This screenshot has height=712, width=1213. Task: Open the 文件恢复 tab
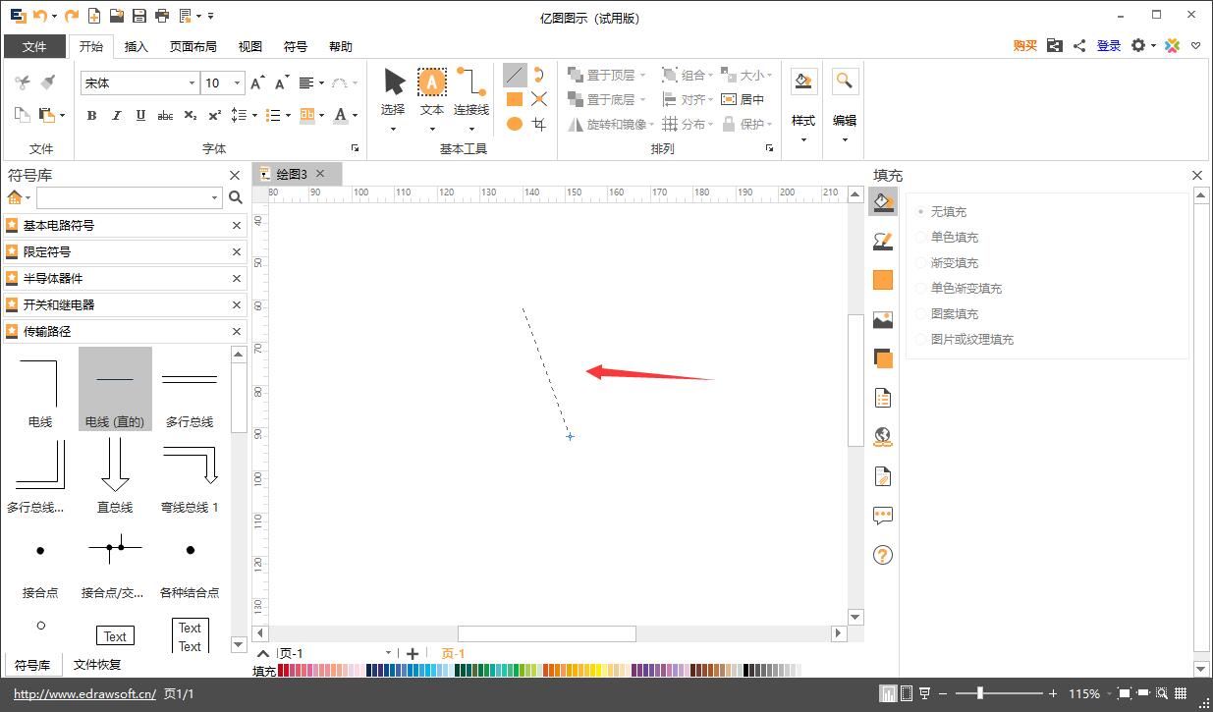point(97,665)
